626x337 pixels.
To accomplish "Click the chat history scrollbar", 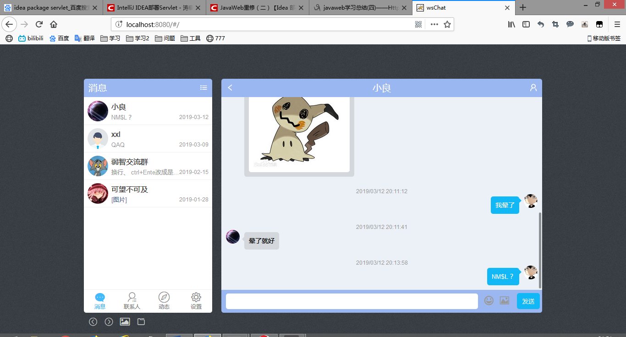I will click(540, 250).
